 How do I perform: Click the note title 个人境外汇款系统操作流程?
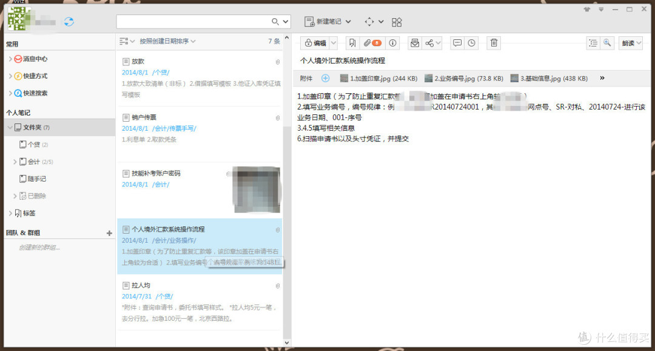pyautogui.click(x=343, y=61)
